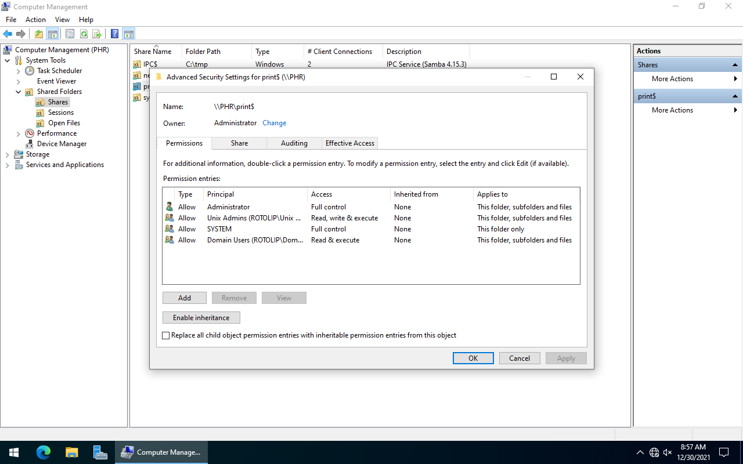This screenshot has width=743, height=464.
Task: Toggle Show/Hide Console Tree icon
Action: pos(53,34)
